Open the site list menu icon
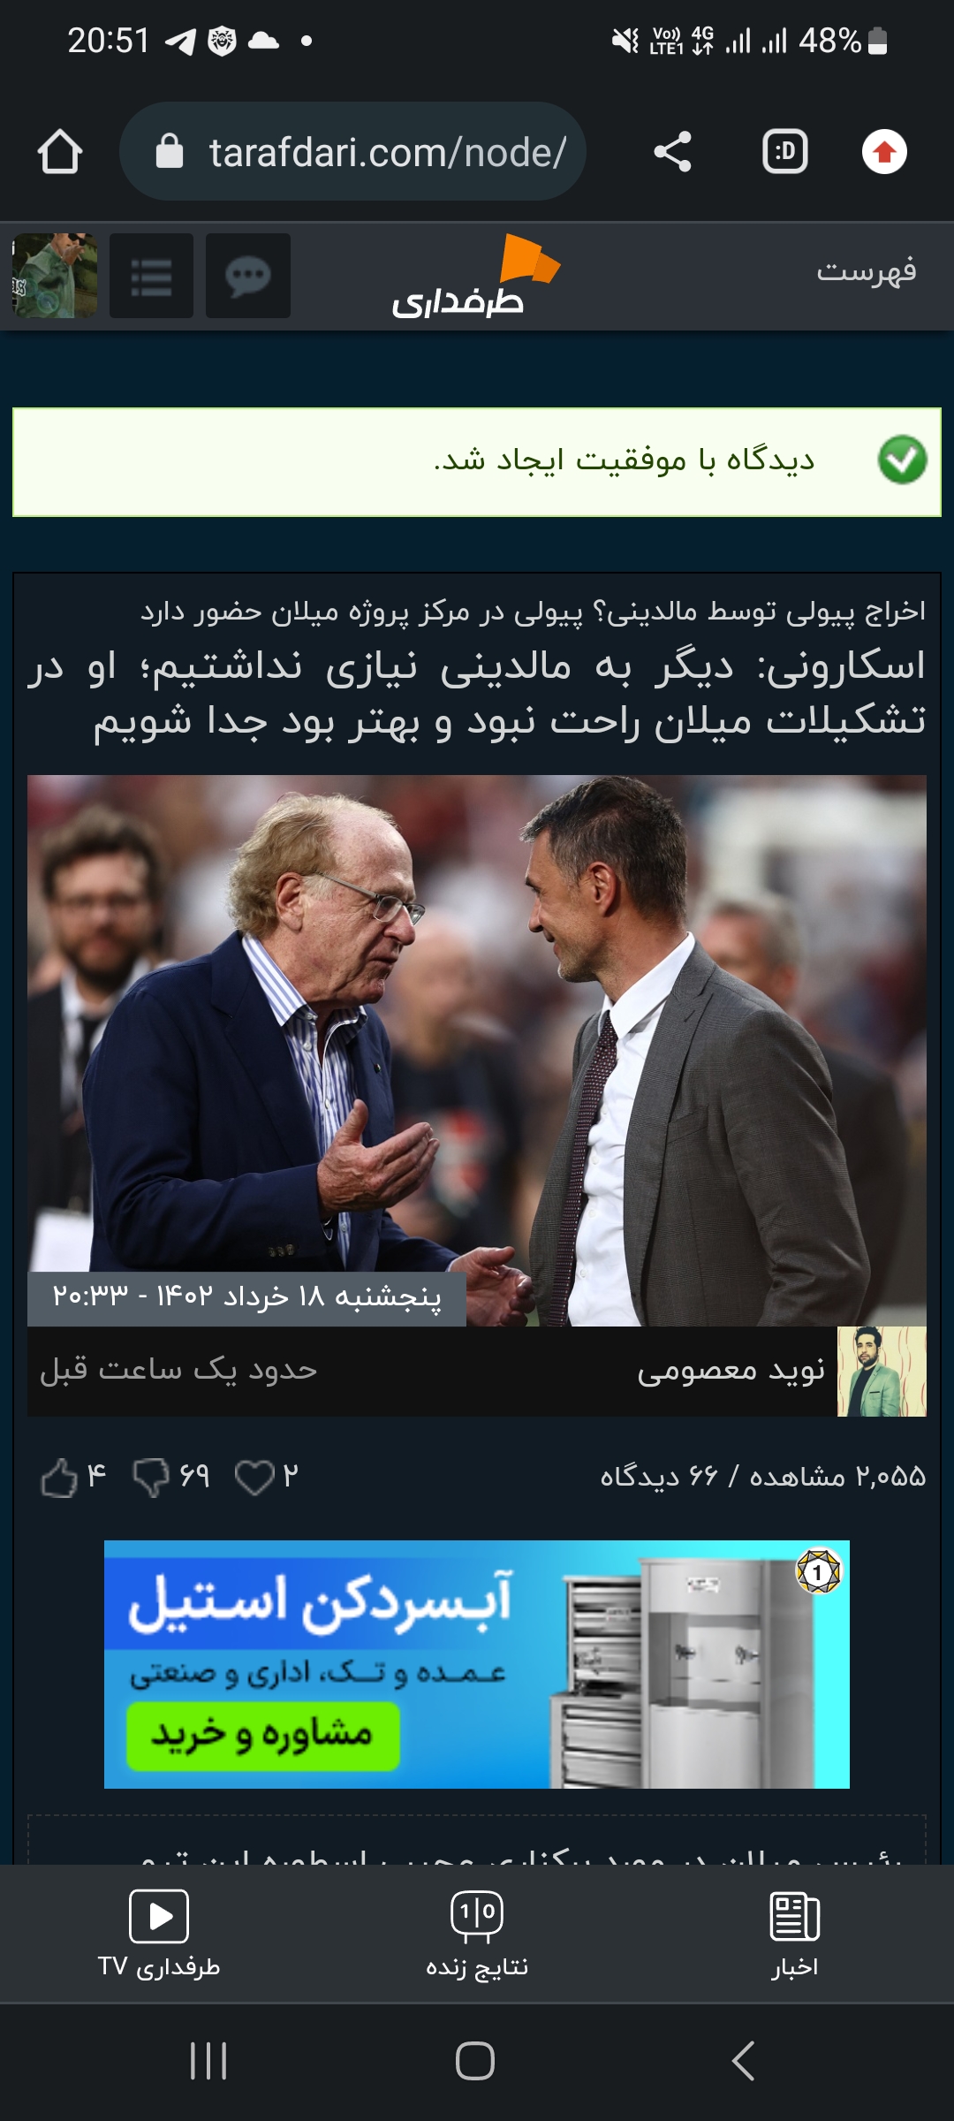The width and height of the screenshot is (954, 2121). click(x=151, y=276)
